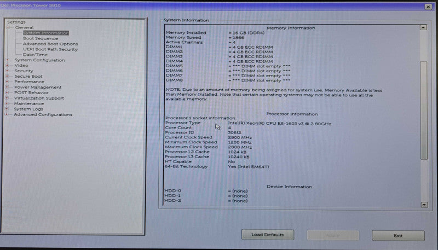Click the Processor Information heading
The width and height of the screenshot is (438, 250).
point(292,114)
